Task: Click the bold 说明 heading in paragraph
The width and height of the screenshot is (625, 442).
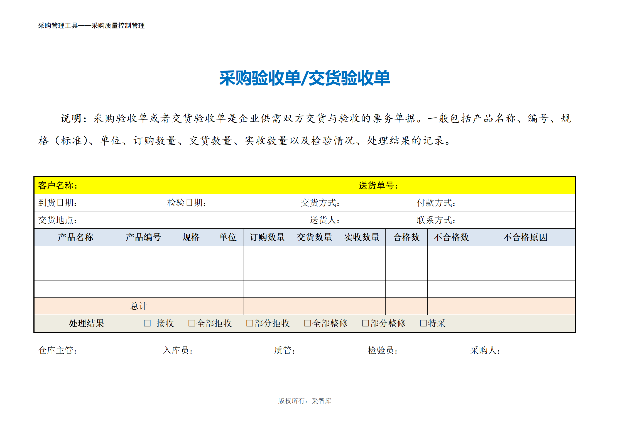Action: tap(73, 118)
